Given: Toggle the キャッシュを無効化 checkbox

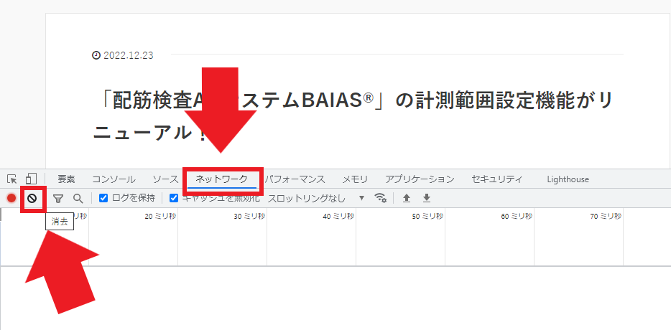Looking at the screenshot, I should [x=174, y=198].
